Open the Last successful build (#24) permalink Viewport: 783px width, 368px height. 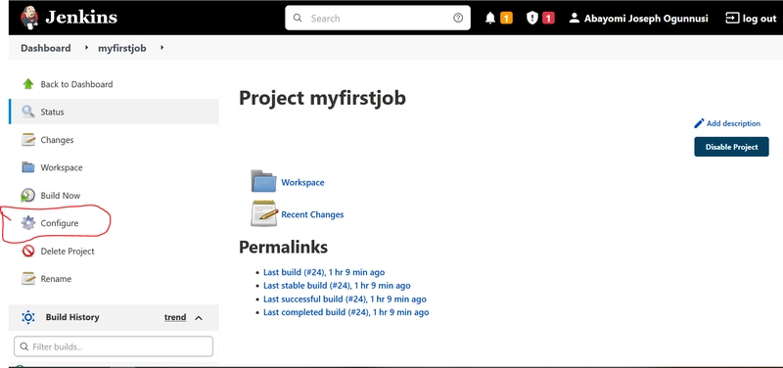[345, 299]
